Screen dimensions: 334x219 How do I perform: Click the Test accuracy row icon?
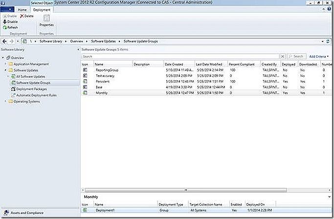click(x=85, y=76)
